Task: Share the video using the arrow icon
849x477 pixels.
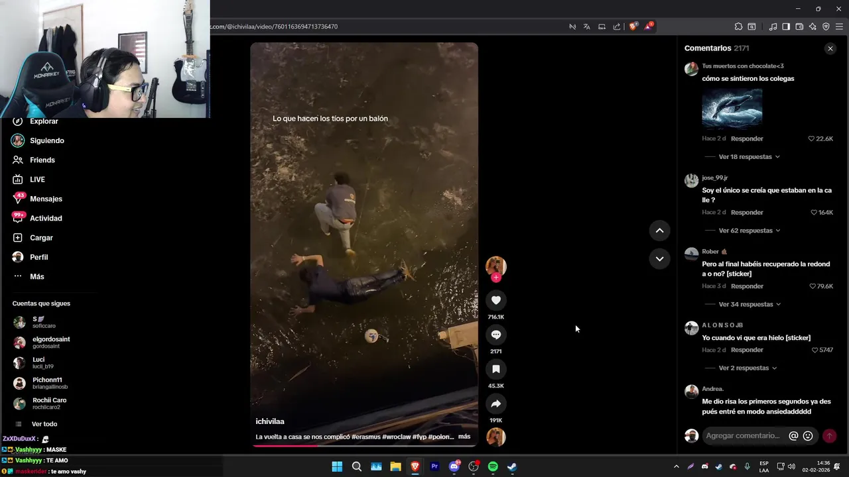Action: tap(495, 403)
